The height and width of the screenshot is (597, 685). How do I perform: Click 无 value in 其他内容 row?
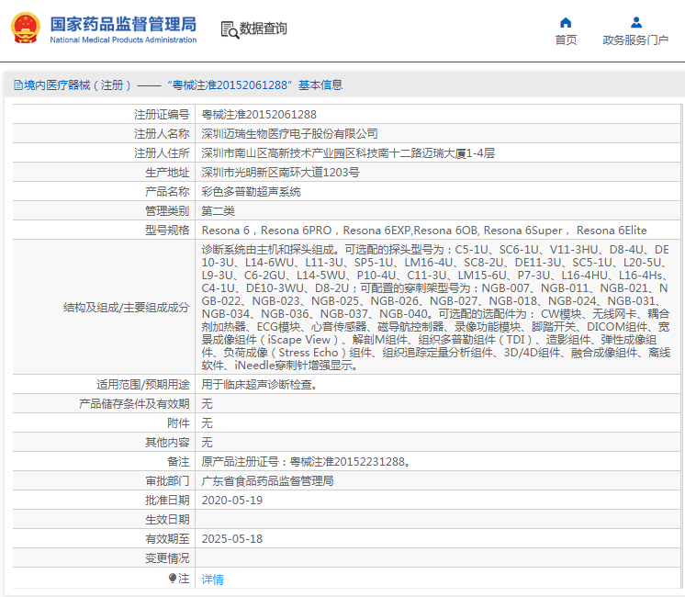point(208,443)
